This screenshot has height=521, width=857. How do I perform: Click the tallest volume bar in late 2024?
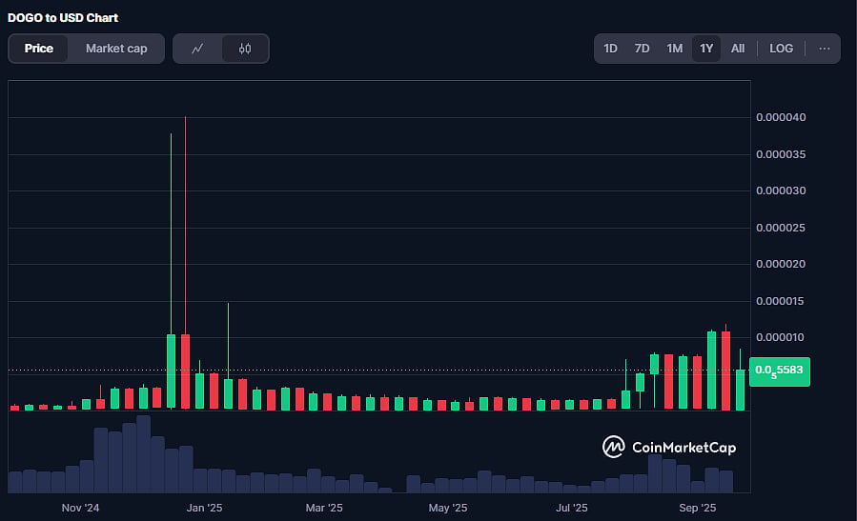(144, 453)
